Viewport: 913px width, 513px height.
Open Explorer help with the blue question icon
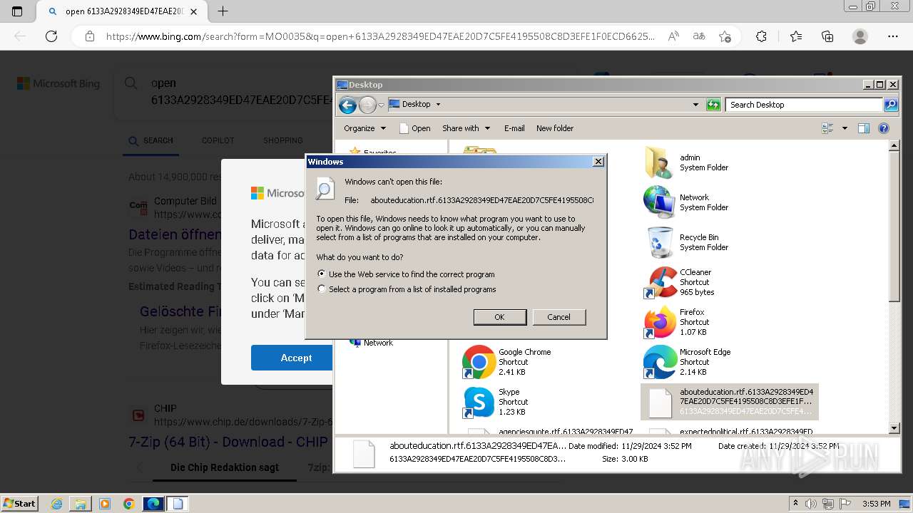pos(884,128)
